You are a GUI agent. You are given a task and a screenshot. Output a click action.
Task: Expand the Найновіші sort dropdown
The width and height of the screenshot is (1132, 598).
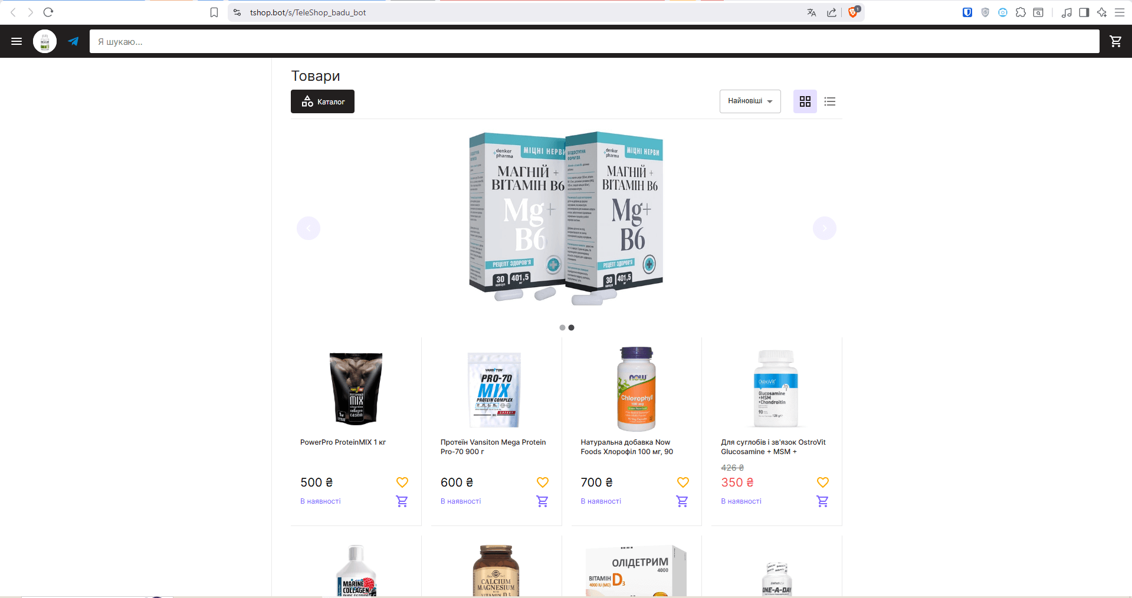(750, 101)
